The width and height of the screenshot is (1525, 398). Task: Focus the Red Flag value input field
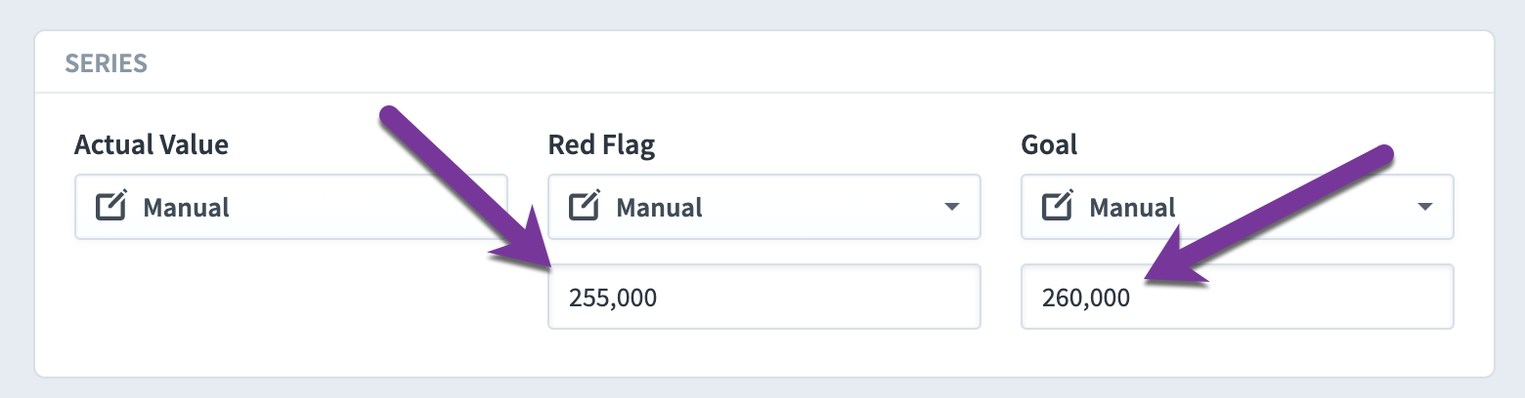click(x=763, y=297)
